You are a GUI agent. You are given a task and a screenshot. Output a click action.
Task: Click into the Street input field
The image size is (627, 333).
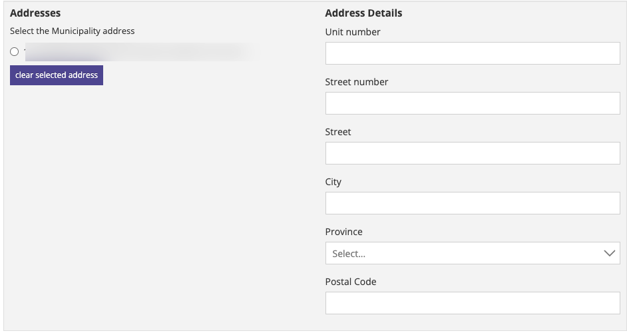click(x=472, y=153)
